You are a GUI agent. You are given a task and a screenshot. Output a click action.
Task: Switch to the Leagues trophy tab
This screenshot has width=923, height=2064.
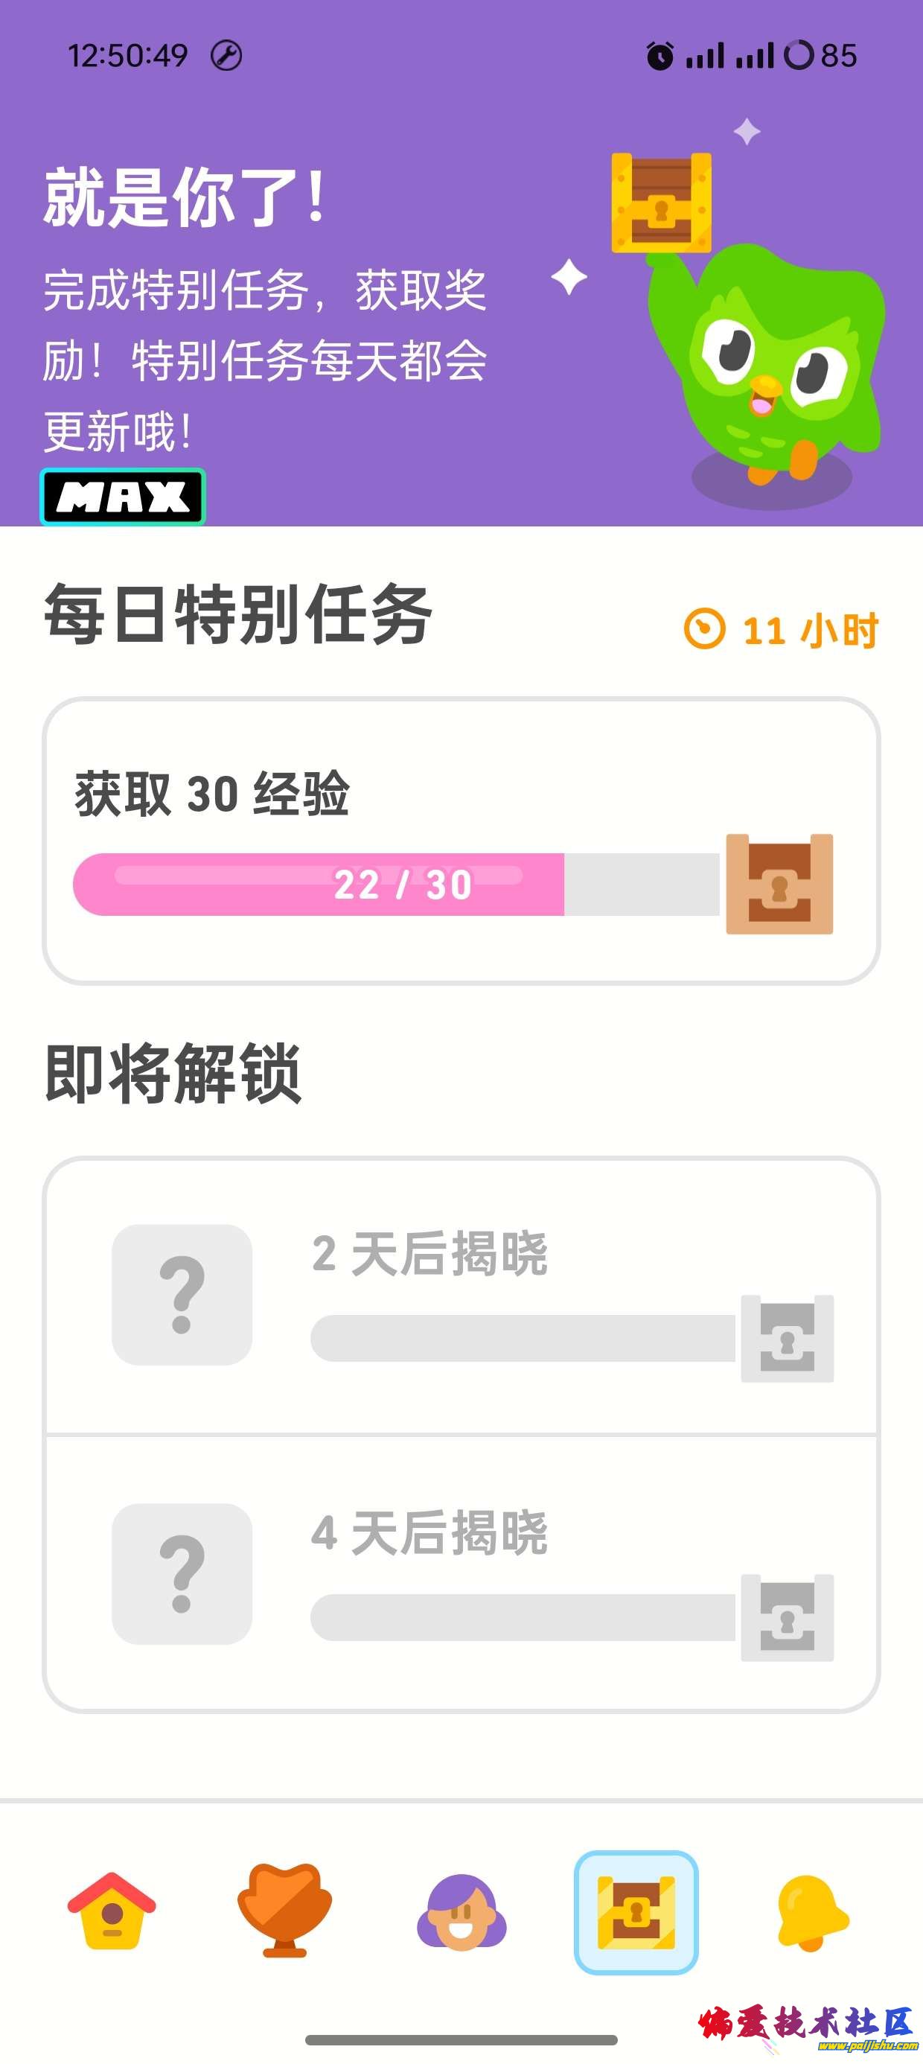click(x=284, y=1911)
